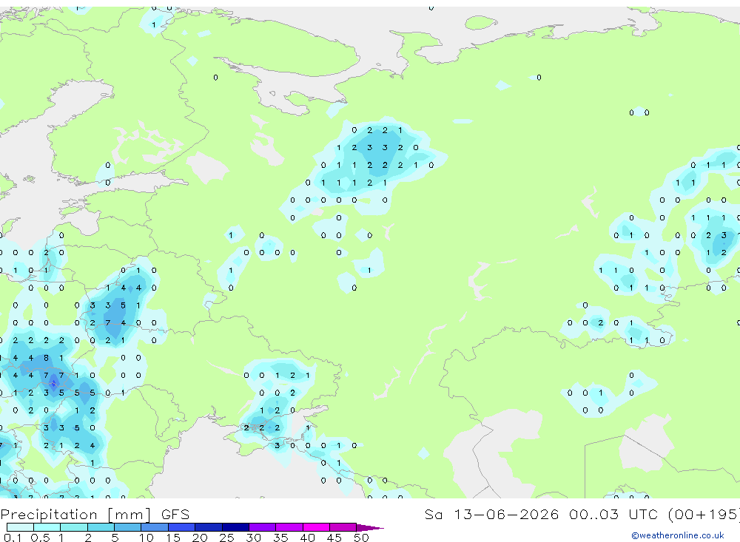Image resolution: width=740 pixels, height=542 pixels.
Task: Select the 40–45 mm magenta legend swatch
Action: pyautogui.click(x=316, y=527)
